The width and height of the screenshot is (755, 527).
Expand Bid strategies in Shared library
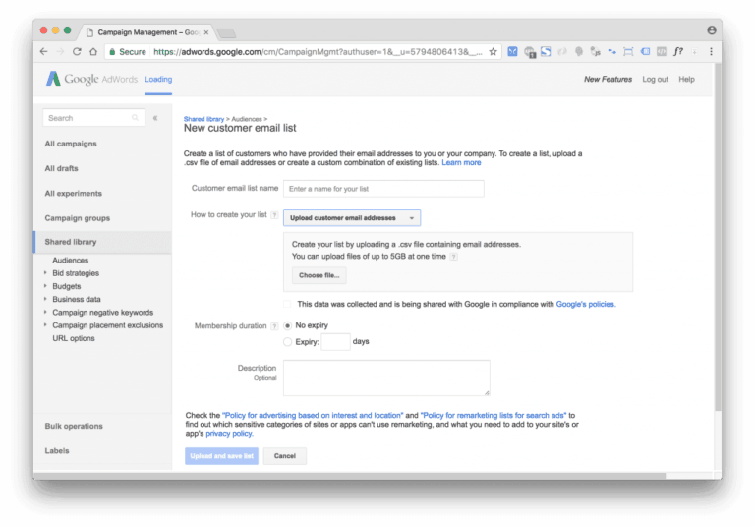coord(46,272)
